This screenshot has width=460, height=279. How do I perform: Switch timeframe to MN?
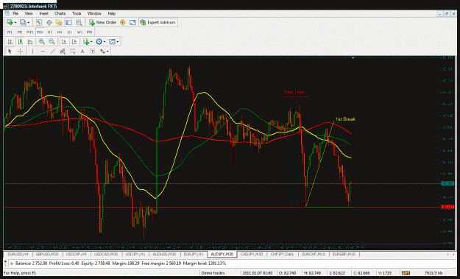tap(90, 32)
